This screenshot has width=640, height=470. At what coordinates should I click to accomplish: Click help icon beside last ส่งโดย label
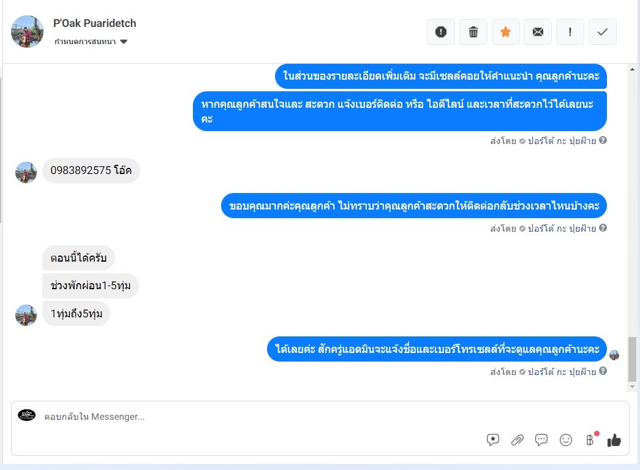pos(603,371)
